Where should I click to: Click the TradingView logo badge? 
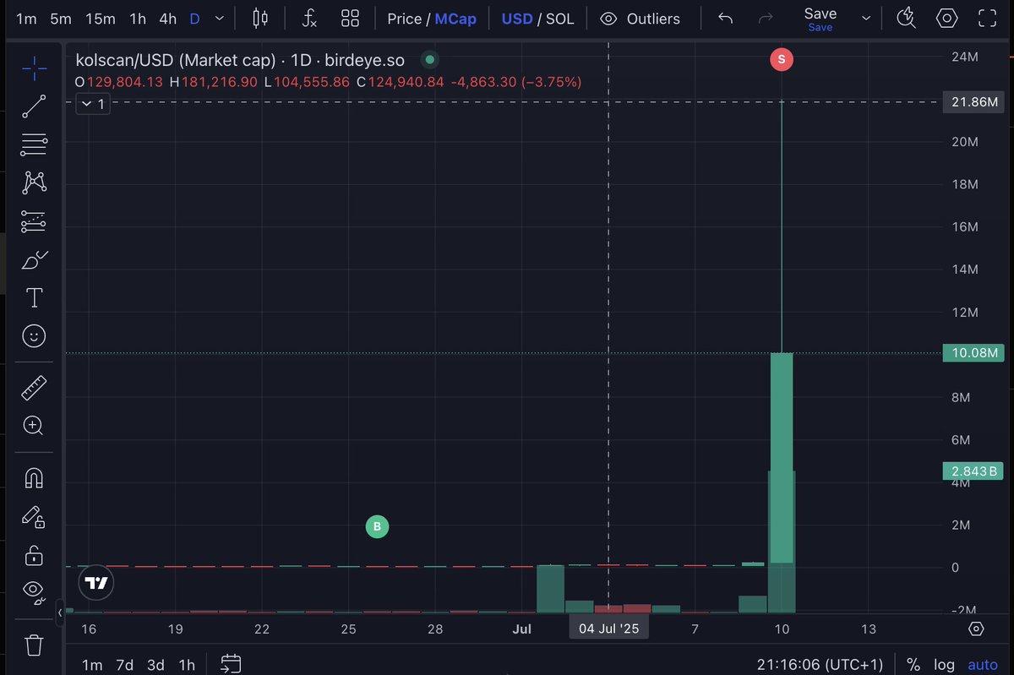click(x=96, y=584)
